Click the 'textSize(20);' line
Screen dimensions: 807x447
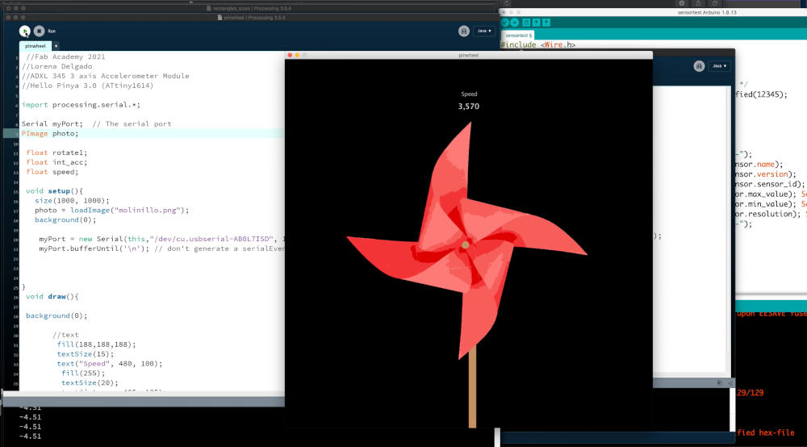pos(90,382)
